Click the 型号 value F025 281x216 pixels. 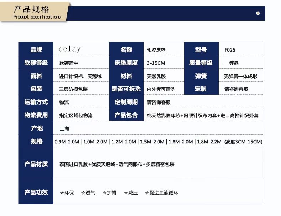pos(230,50)
